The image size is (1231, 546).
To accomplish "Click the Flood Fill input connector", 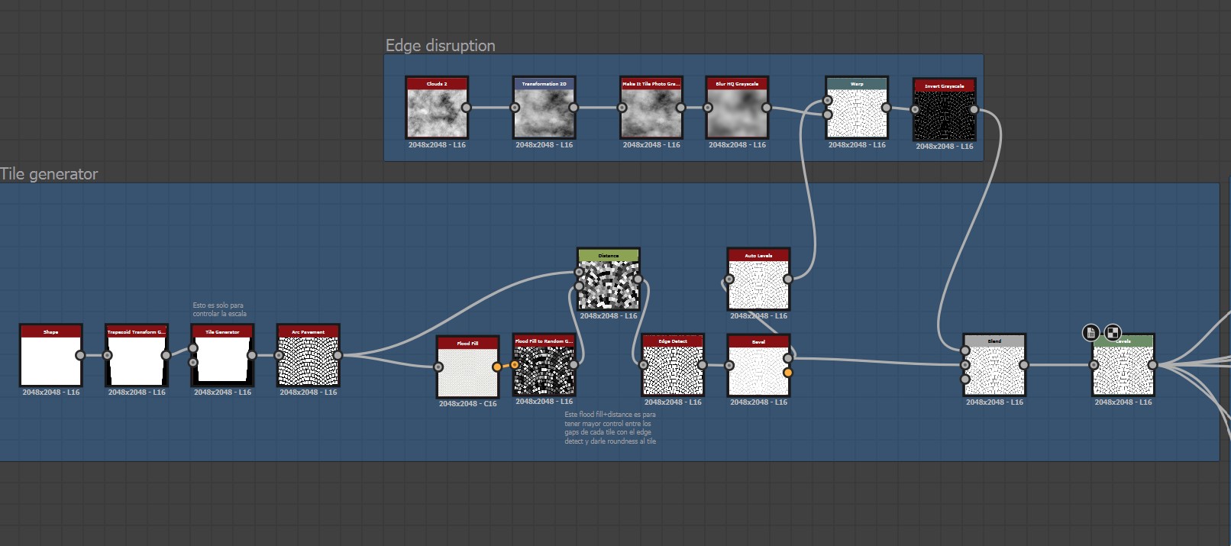I will coord(438,367).
